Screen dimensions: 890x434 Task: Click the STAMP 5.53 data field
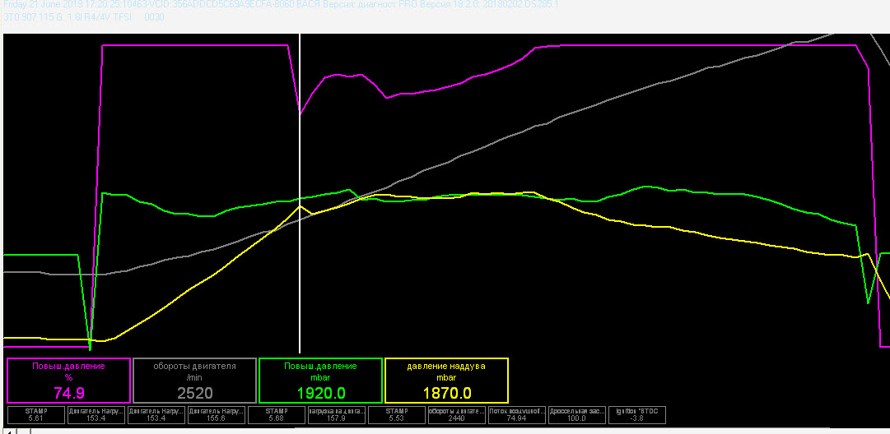pos(397,415)
